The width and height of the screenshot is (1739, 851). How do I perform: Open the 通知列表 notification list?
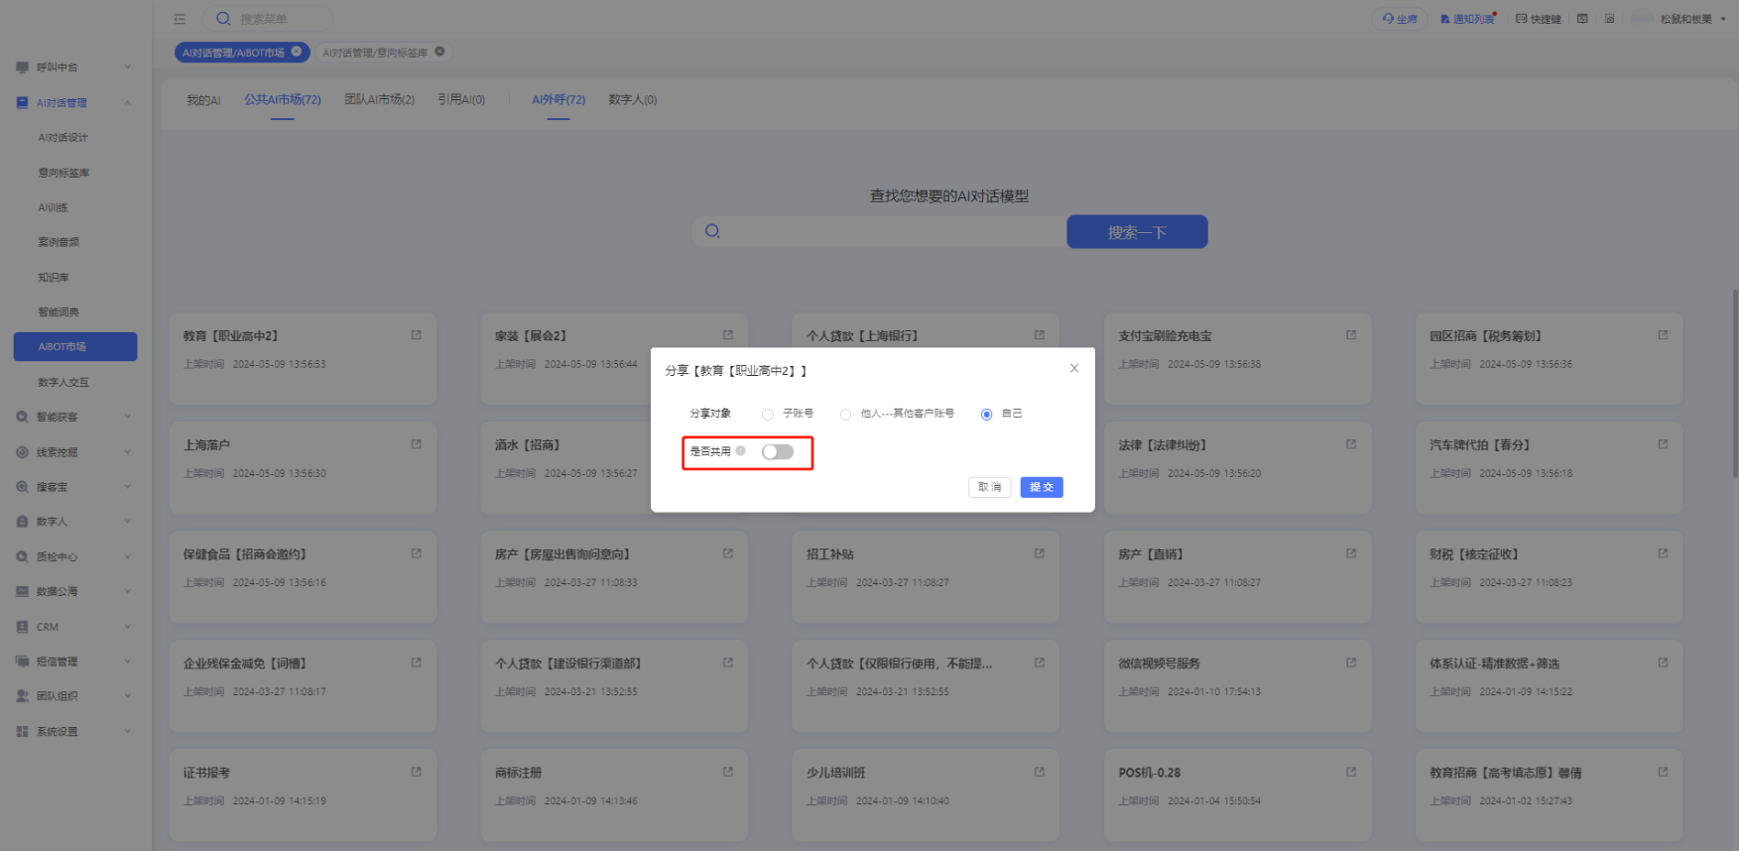coord(1467,19)
